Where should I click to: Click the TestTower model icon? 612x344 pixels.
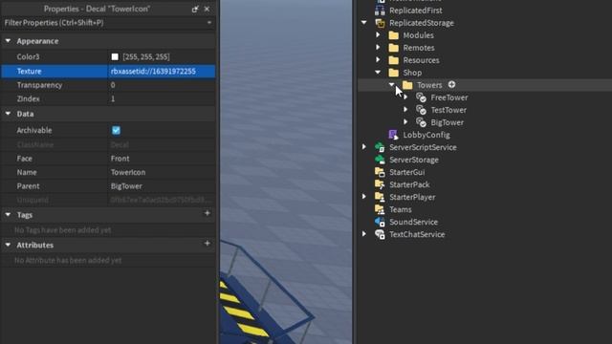click(421, 110)
